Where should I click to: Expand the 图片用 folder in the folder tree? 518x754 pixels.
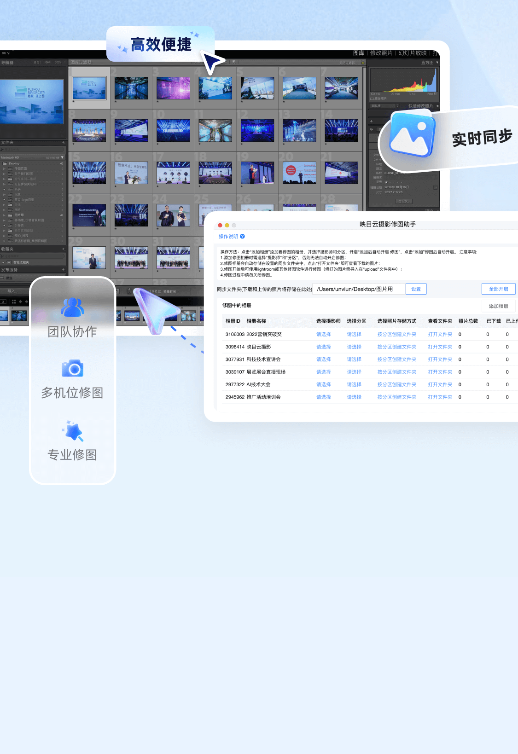tap(5, 215)
